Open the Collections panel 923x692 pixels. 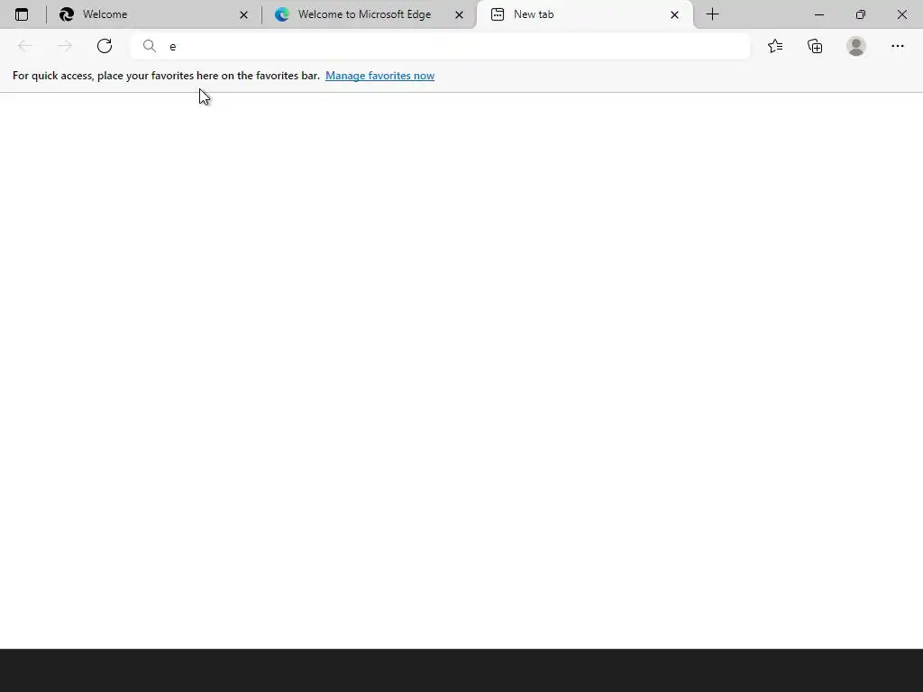click(815, 46)
